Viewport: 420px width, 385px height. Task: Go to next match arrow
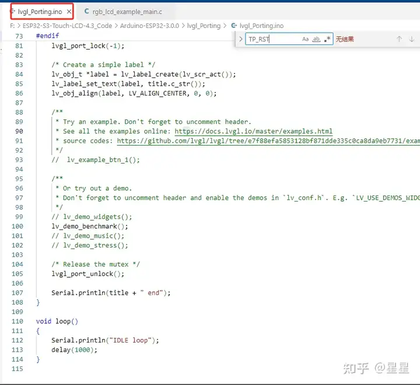coord(412,39)
